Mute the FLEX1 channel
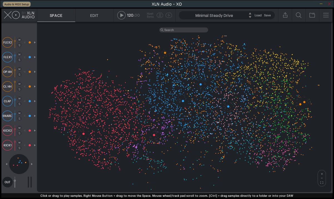 click(19, 54)
